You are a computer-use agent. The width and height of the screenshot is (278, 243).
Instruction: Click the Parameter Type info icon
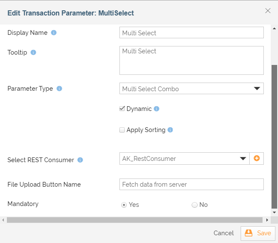(x=59, y=89)
